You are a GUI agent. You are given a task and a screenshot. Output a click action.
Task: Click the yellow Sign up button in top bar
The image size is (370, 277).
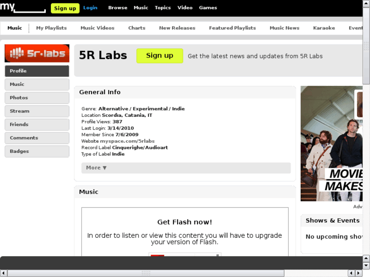point(65,8)
